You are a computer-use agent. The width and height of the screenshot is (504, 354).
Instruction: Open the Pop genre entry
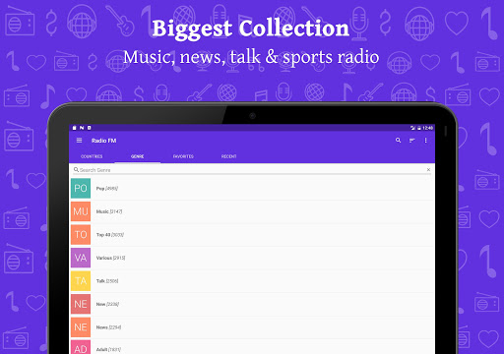click(252, 189)
